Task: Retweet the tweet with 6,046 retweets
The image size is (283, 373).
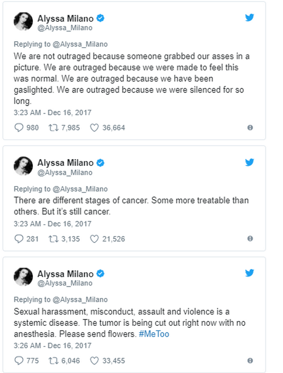Action: click(x=51, y=361)
